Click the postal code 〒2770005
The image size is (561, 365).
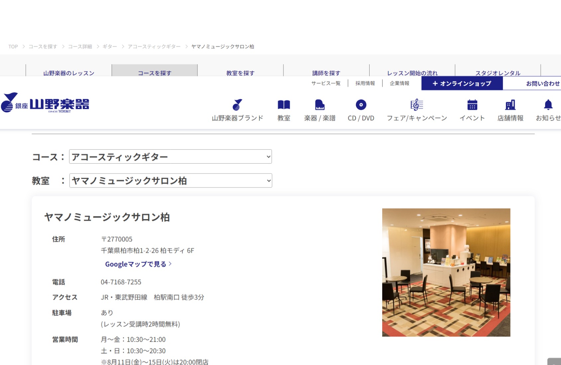coord(117,239)
